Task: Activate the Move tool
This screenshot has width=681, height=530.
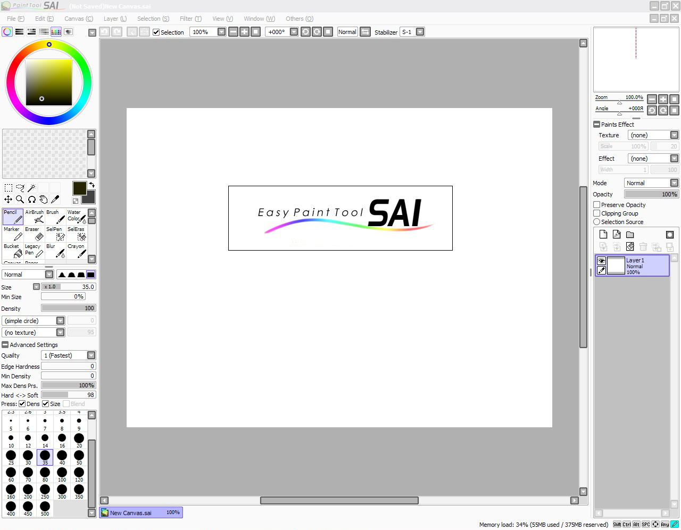Action: coord(9,200)
